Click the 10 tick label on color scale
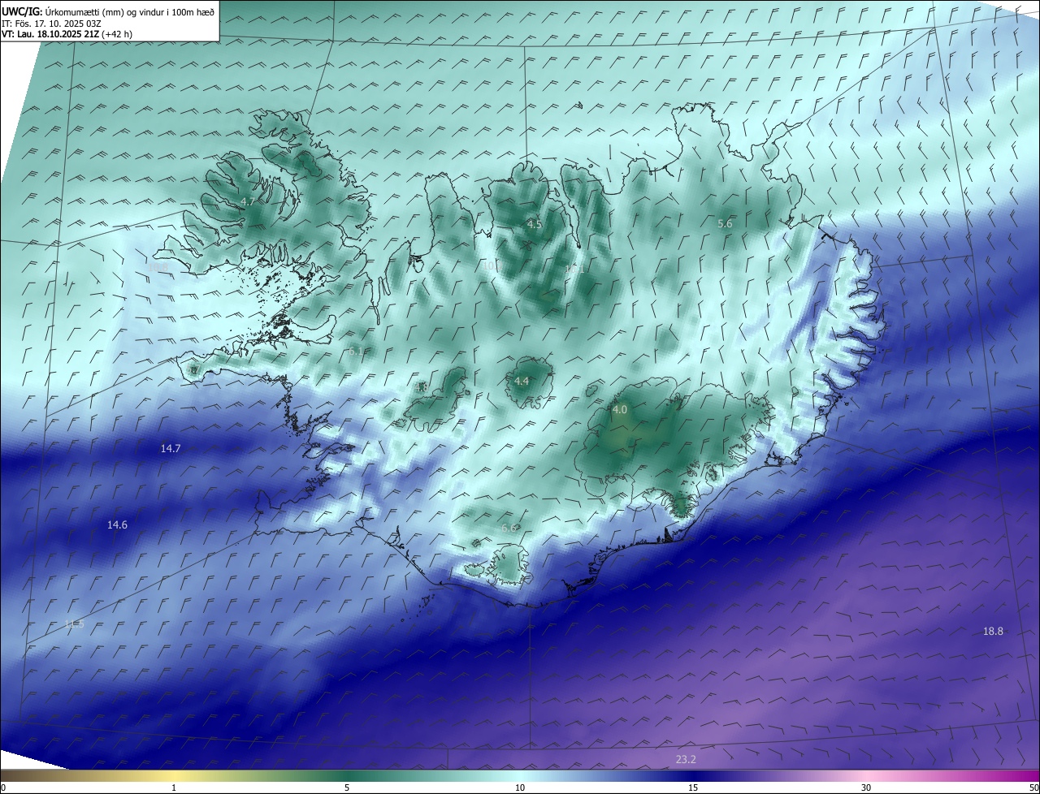1040x794 pixels. (520, 788)
